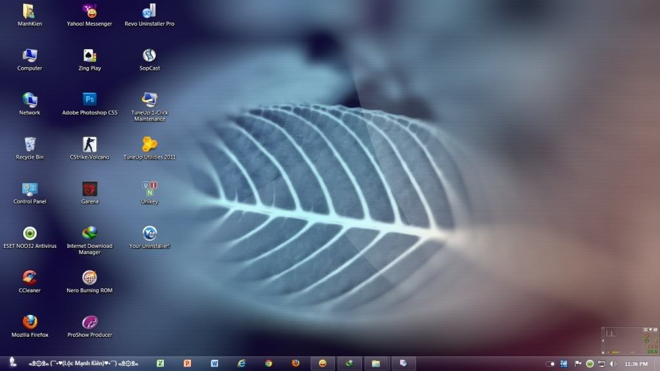This screenshot has height=371, width=660.
Task: Open Word from the taskbar
Action: (214, 363)
